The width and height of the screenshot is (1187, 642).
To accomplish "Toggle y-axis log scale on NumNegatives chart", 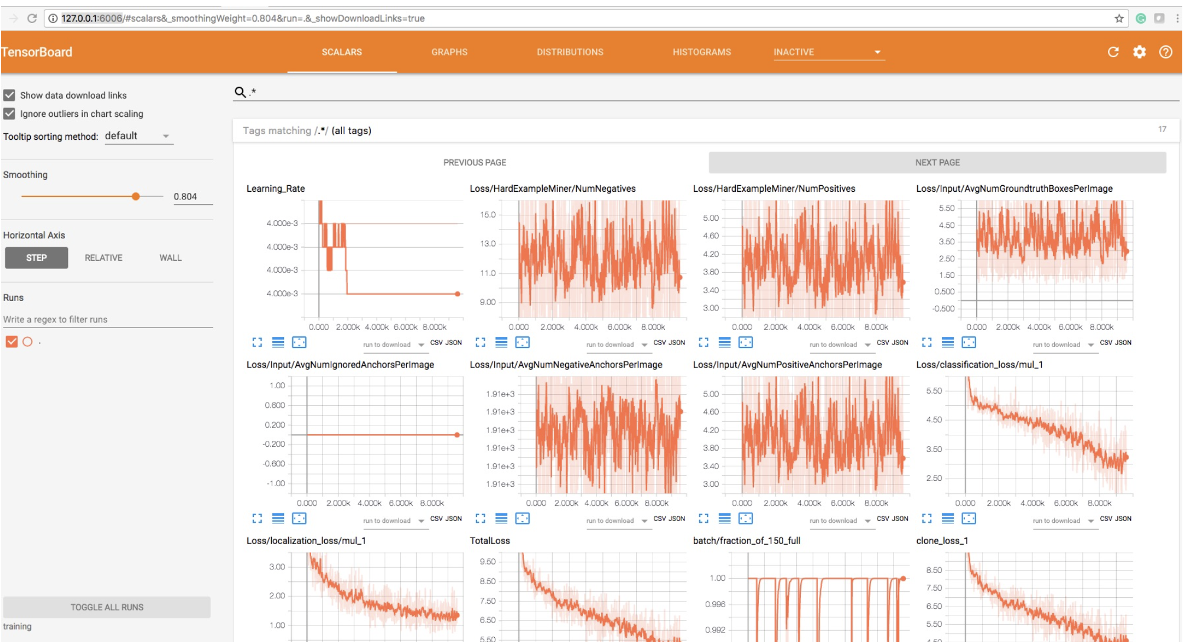I will [x=501, y=342].
